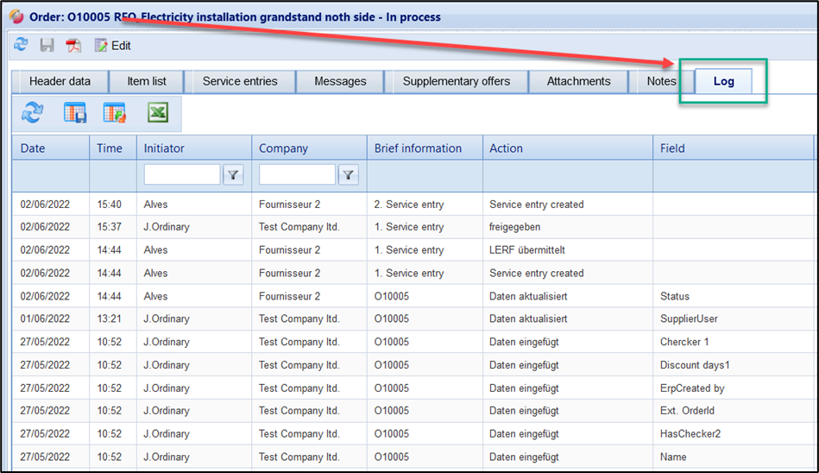This screenshot has height=473, width=819.
Task: Switch to the Header data tab
Action: click(x=60, y=81)
